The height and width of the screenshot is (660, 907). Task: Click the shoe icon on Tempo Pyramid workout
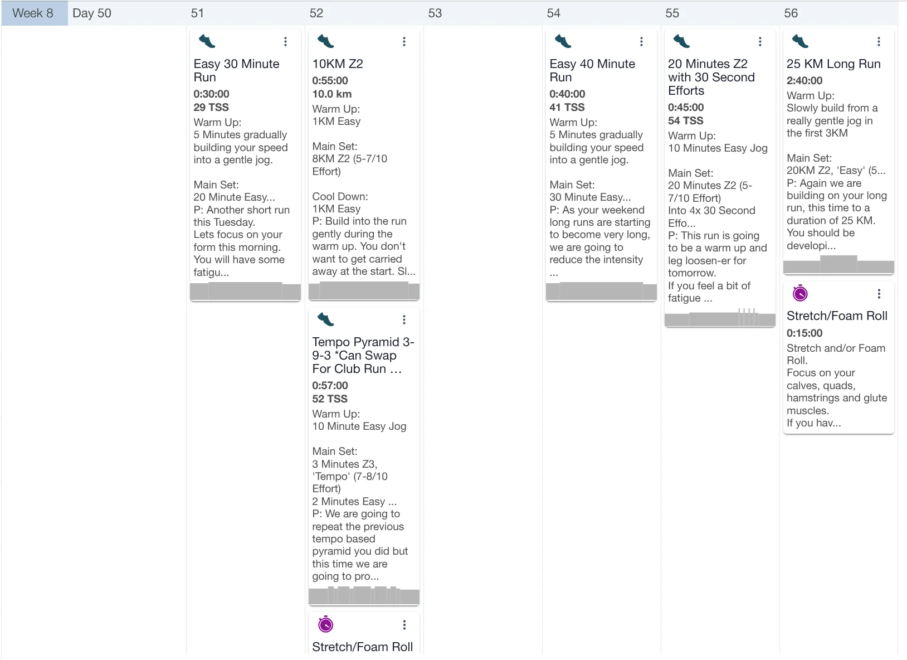pyautogui.click(x=325, y=319)
